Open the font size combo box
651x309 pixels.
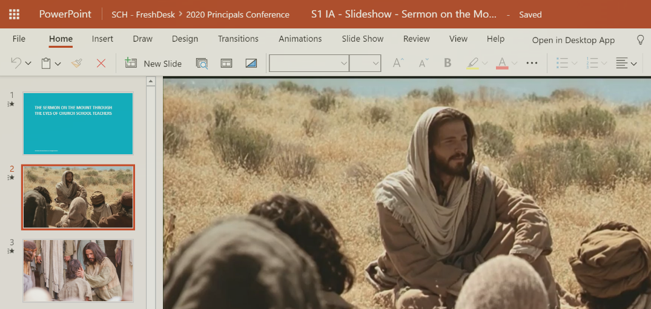click(365, 63)
